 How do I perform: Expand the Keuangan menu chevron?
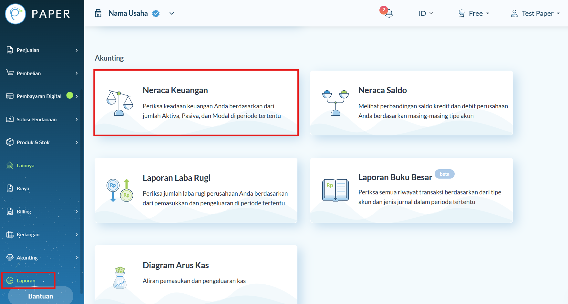(77, 234)
